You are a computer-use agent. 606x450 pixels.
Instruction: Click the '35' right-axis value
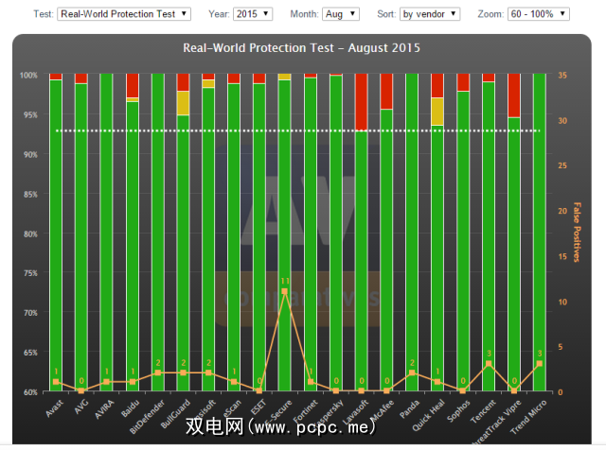click(x=562, y=76)
